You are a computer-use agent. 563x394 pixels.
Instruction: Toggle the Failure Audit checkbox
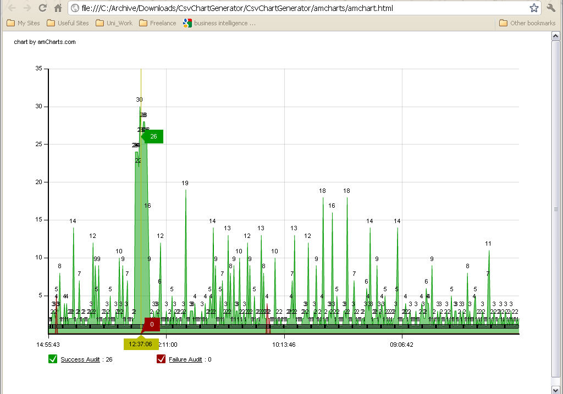click(x=161, y=359)
